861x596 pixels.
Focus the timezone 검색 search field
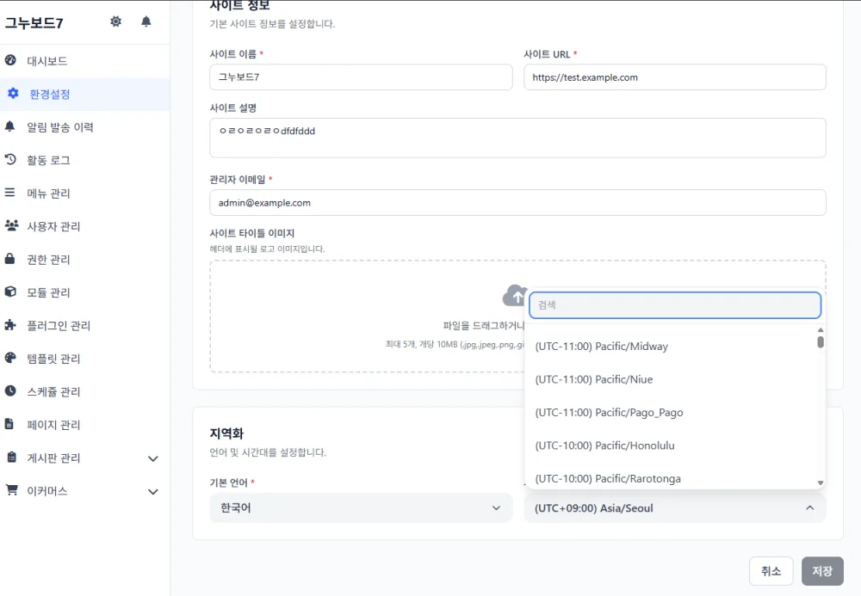click(x=675, y=304)
